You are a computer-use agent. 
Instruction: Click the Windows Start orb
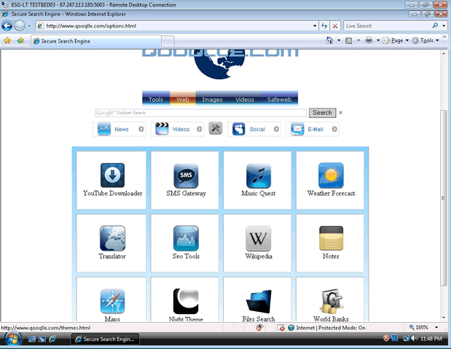click(12, 340)
